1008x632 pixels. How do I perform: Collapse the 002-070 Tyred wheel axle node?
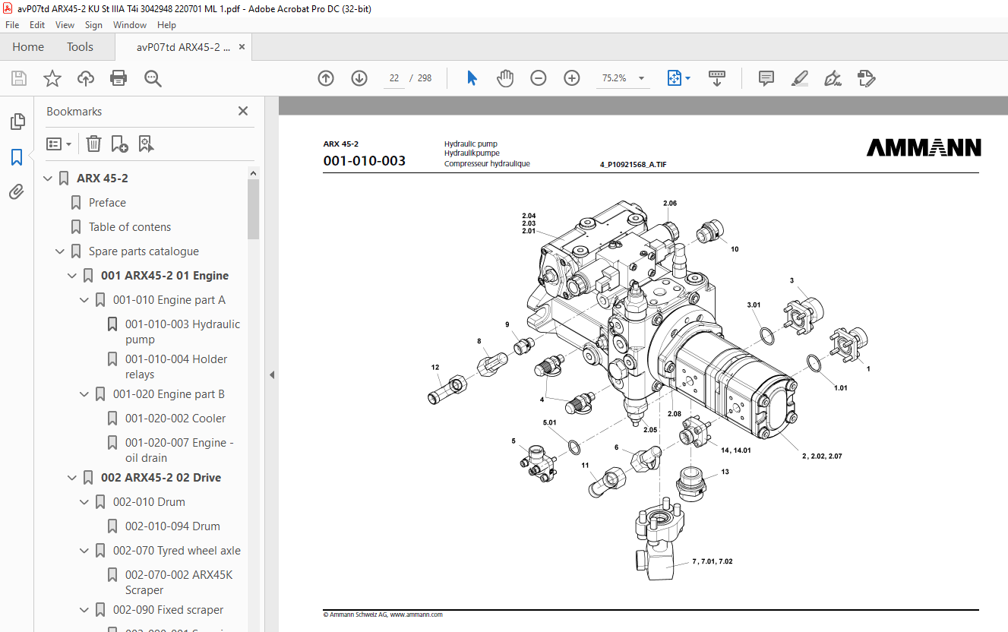click(84, 551)
